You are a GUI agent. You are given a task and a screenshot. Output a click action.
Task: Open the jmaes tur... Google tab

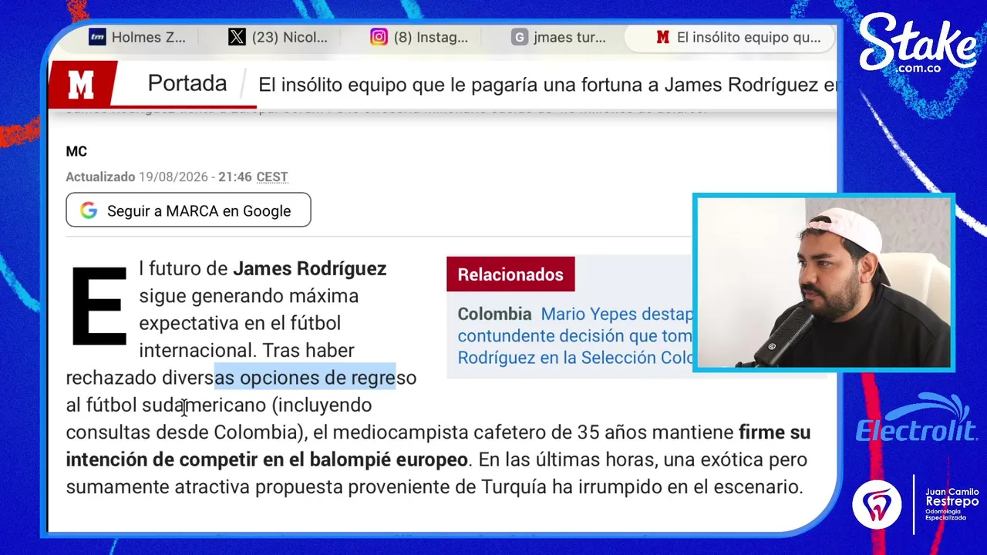click(x=560, y=37)
